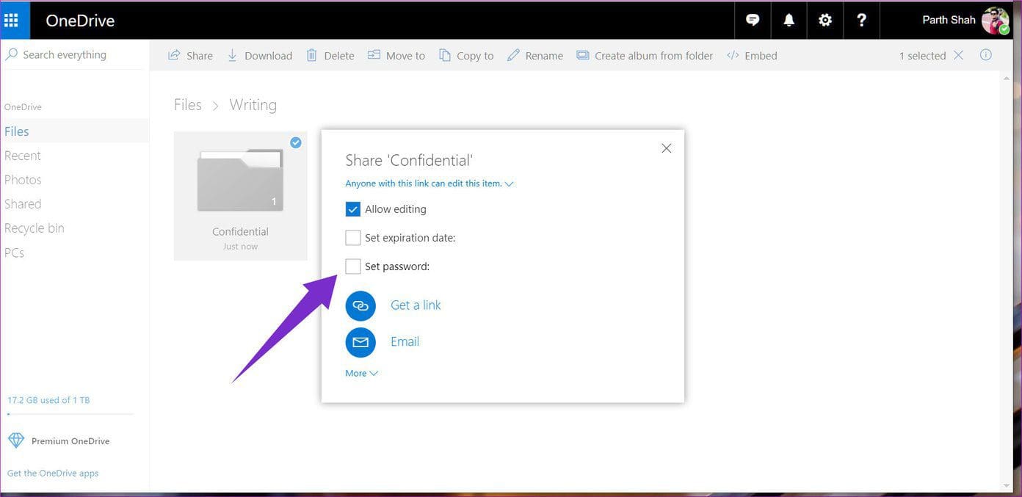Viewport: 1022px width, 497px height.
Task: Open Parth Shah account avatar
Action: click(995, 21)
